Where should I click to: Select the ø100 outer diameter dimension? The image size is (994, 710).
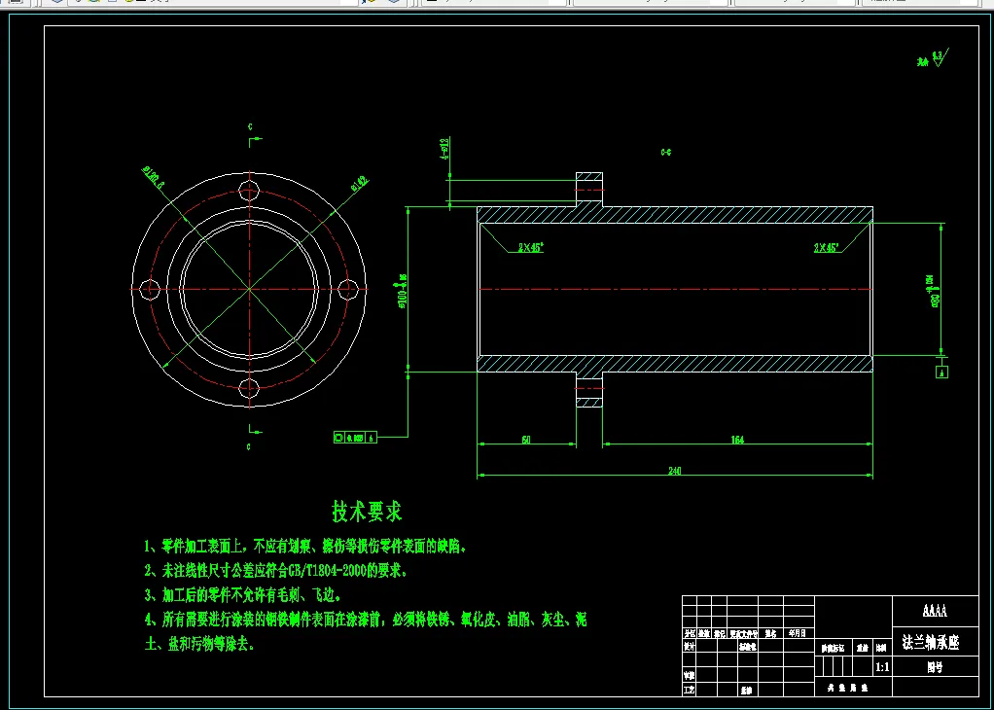[402, 292]
